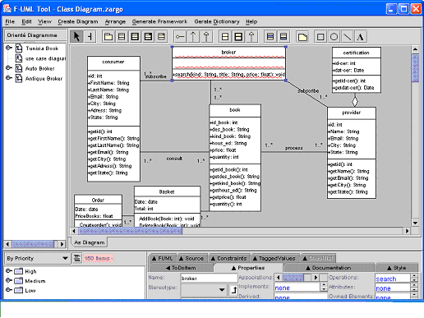Expand the Tunisia Book tree node
Viewport: 424px width, 318px height.
click(9, 48)
